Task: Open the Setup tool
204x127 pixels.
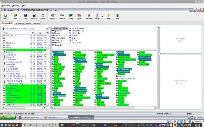Action: (97, 17)
